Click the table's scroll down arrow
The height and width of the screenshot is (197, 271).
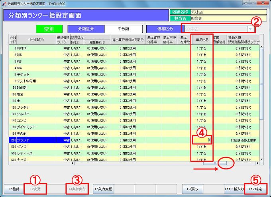pyautogui.click(x=262, y=158)
